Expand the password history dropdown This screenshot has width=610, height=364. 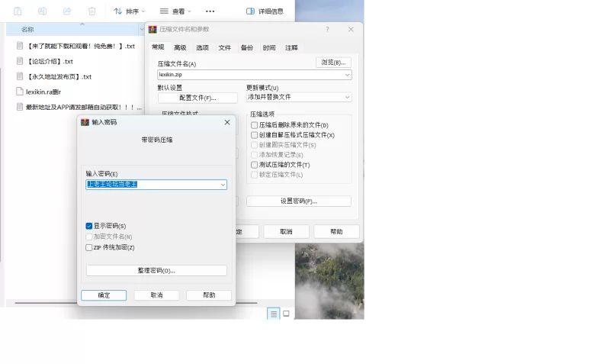223,185
